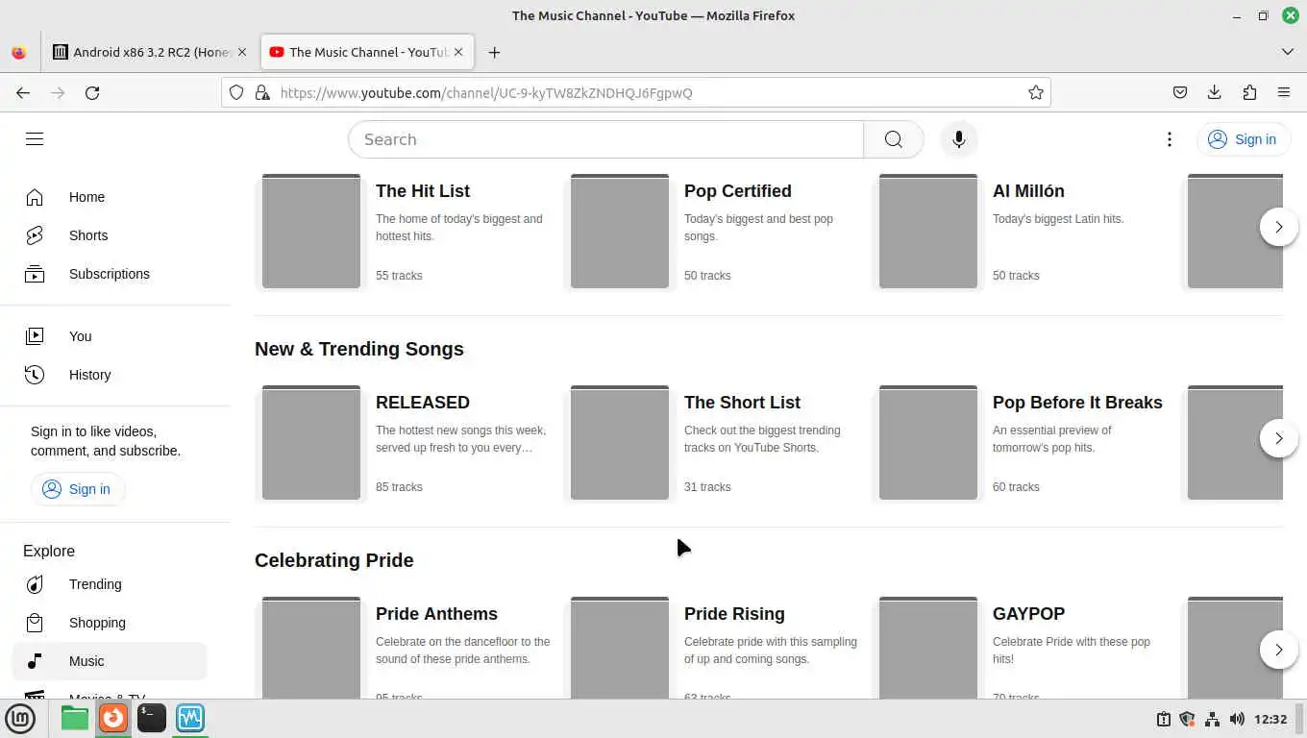Screen dimensions: 1307x738
Task: Open the three-dot settings menu
Action: tap(1169, 139)
